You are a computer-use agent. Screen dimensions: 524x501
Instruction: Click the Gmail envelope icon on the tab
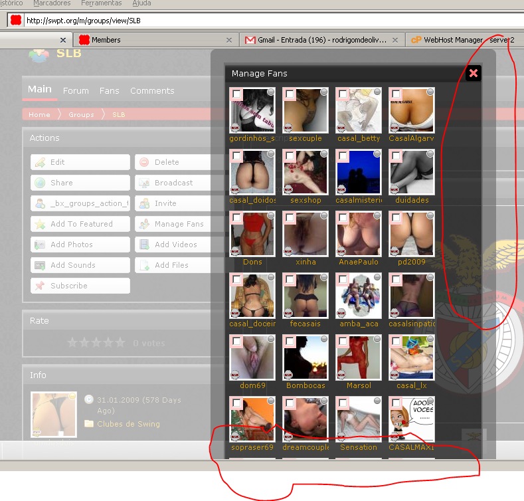pyautogui.click(x=250, y=40)
